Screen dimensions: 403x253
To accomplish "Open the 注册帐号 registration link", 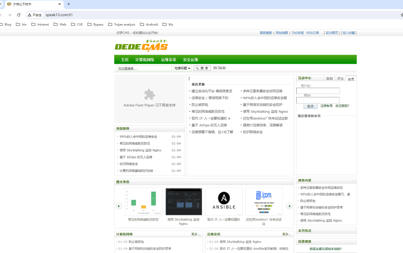I will (x=326, y=106).
